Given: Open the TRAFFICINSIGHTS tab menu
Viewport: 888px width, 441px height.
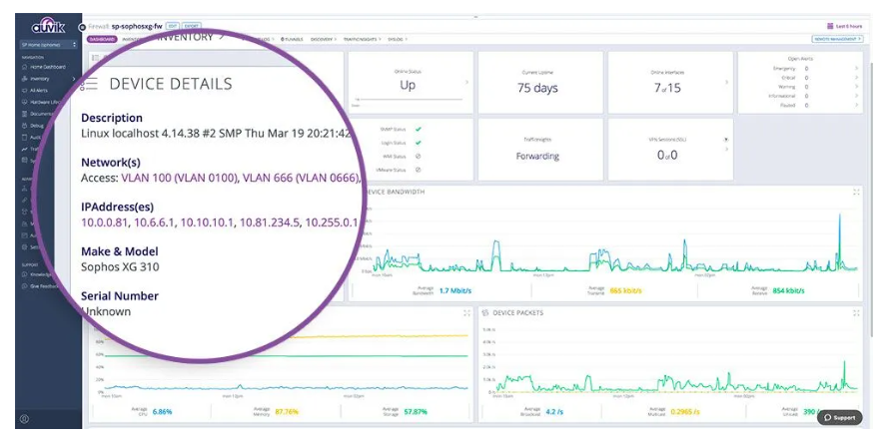Looking at the screenshot, I should [x=362, y=39].
